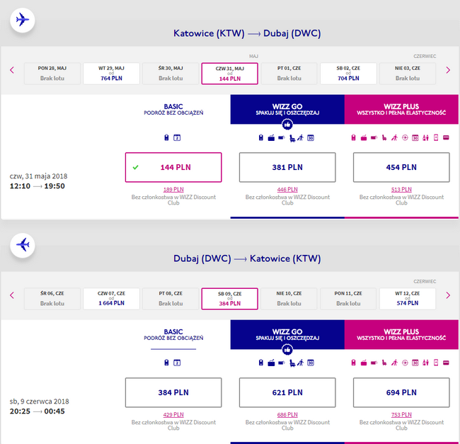
Task: Click outbound WIZZ GO bundle header
Action: [x=287, y=109]
